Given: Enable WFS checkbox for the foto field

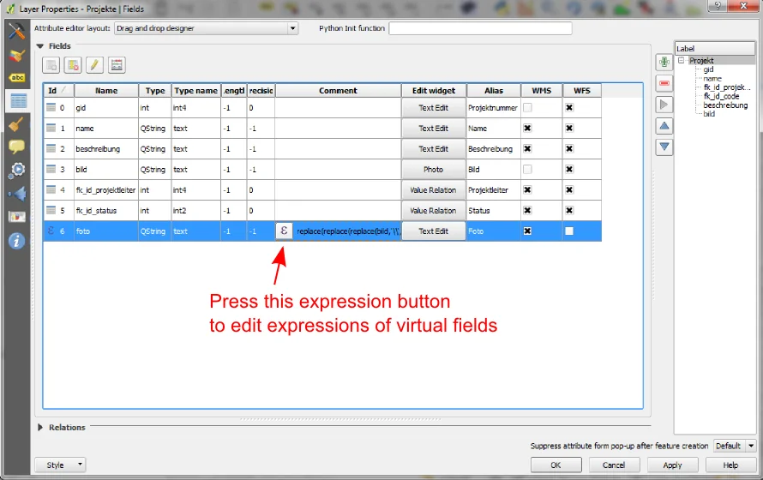Looking at the screenshot, I should (568, 231).
